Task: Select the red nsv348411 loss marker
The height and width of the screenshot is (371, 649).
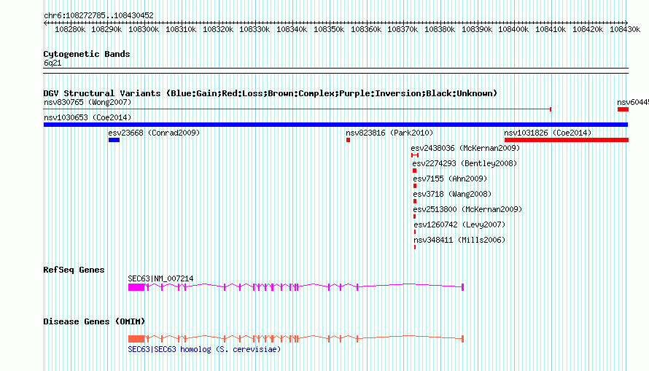Action: coord(415,247)
